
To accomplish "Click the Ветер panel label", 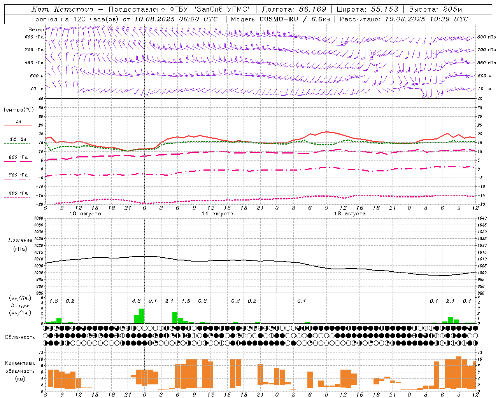I will pyautogui.click(x=36, y=30).
